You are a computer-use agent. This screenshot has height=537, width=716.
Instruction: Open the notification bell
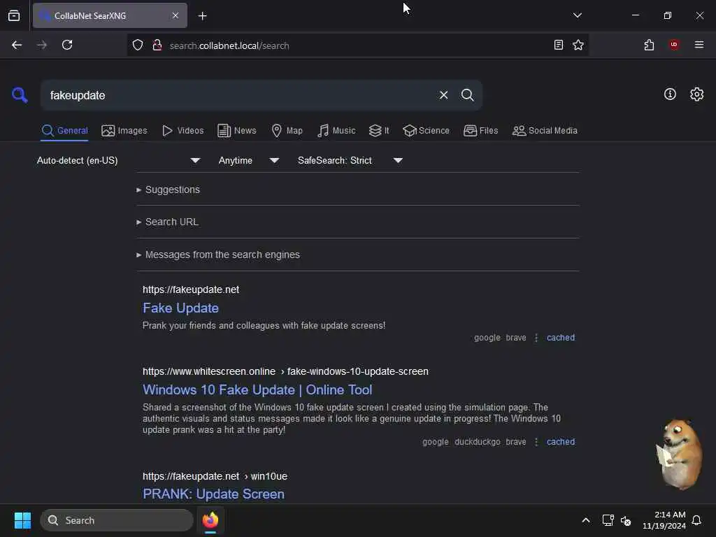point(696,520)
